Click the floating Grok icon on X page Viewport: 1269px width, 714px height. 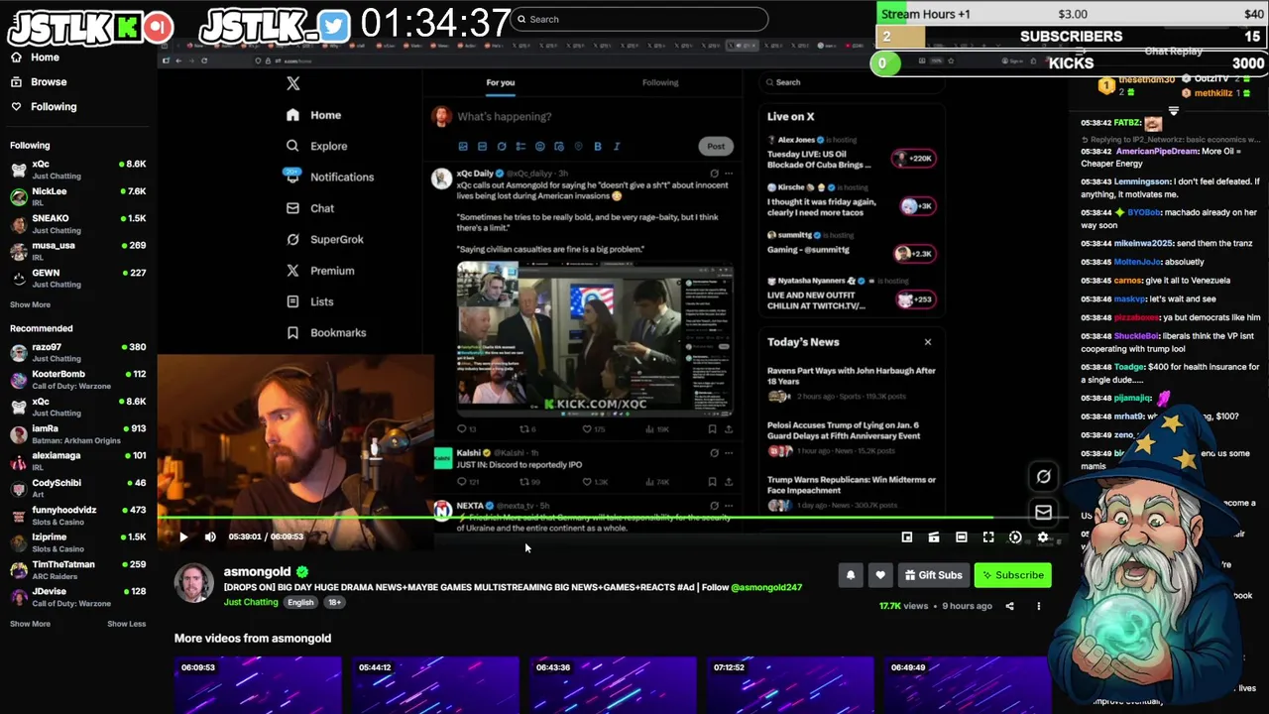(1044, 477)
